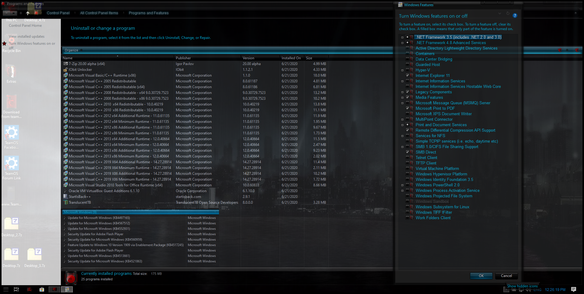Click the IObit Unlocker program icon
The height and width of the screenshot is (294, 584).
(x=65, y=70)
